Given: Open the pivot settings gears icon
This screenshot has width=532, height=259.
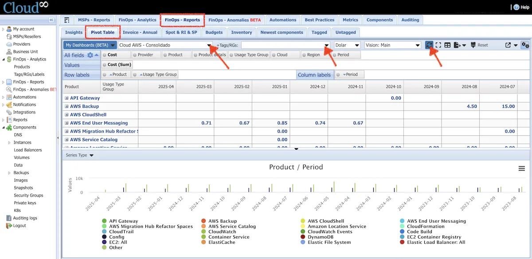Looking at the screenshot, I should pyautogui.click(x=525, y=45).
